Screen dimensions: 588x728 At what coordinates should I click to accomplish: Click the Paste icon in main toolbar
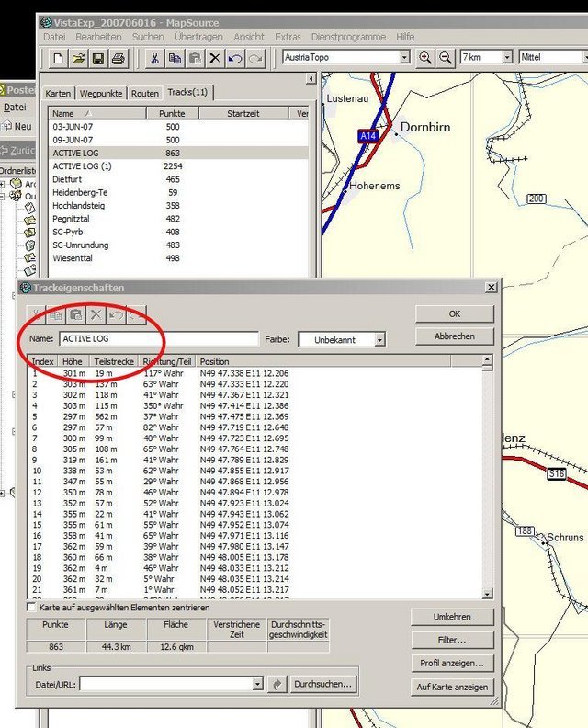(195, 58)
